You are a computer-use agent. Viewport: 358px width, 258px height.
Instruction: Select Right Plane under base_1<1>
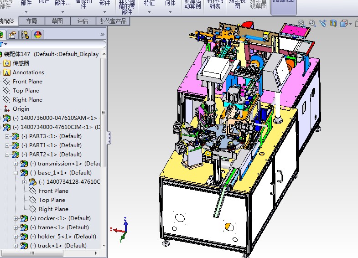[x=54, y=209]
